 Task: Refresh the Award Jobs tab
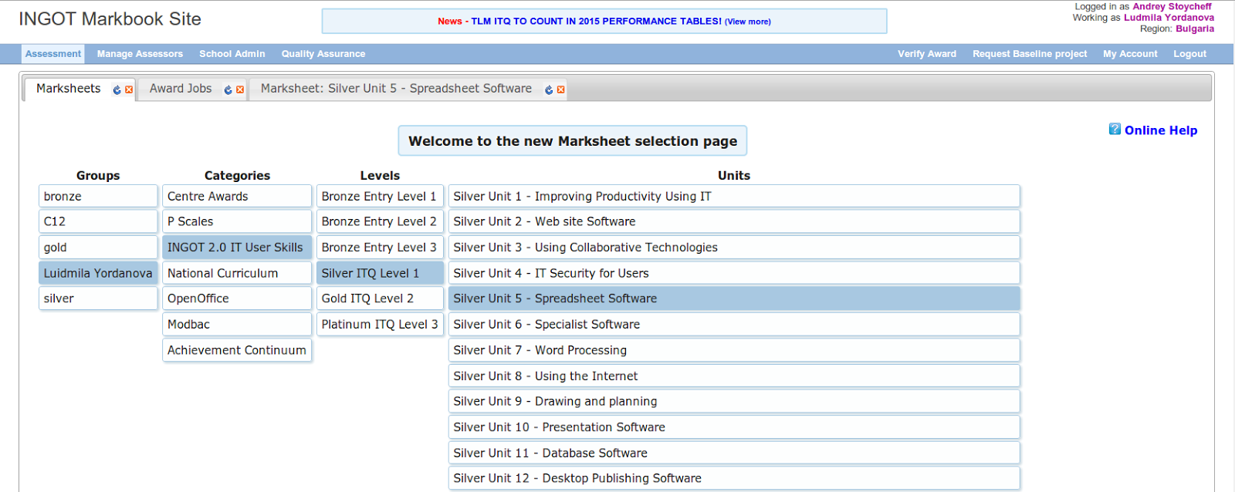coord(228,90)
